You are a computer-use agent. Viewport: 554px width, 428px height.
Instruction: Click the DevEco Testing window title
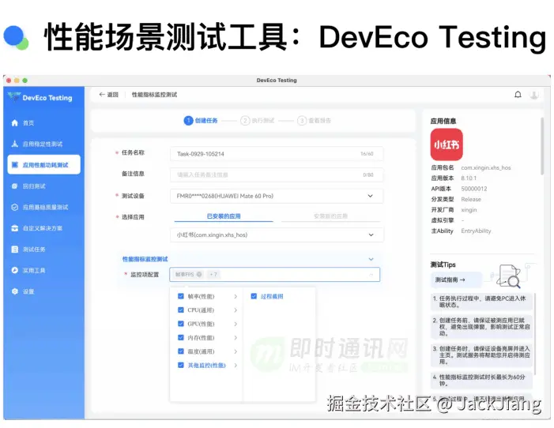(277, 81)
